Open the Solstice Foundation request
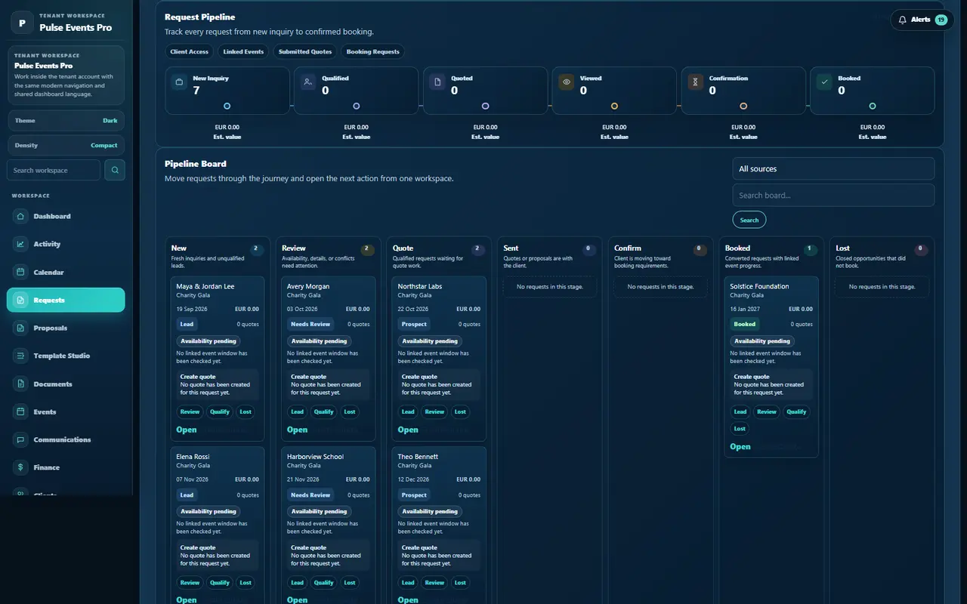This screenshot has height=604, width=967. (x=740, y=446)
